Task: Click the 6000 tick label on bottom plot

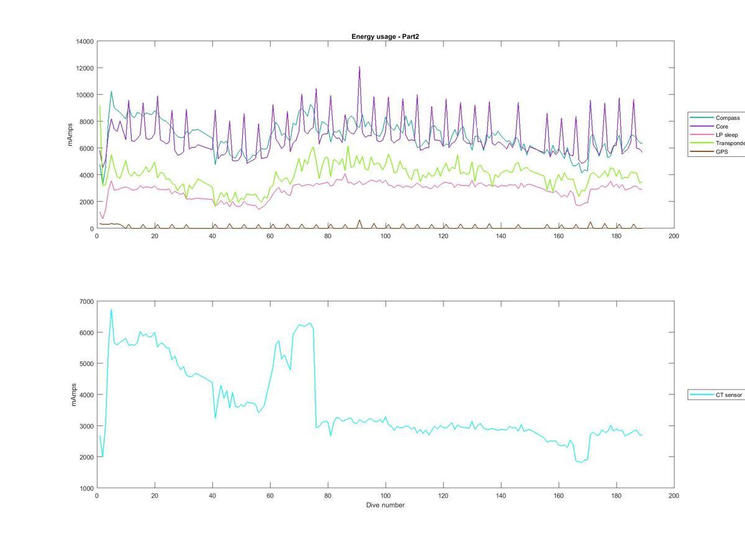Action: coord(87,333)
